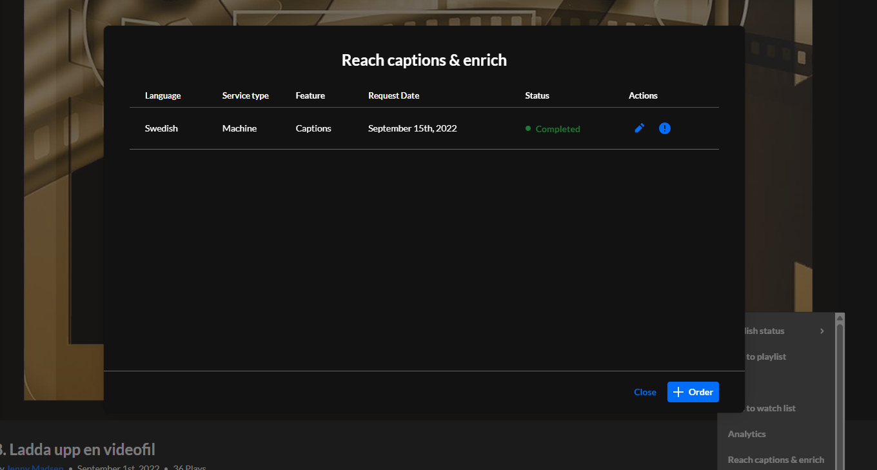Click the green Completed status label
The width and height of the screenshot is (877, 470).
557,129
